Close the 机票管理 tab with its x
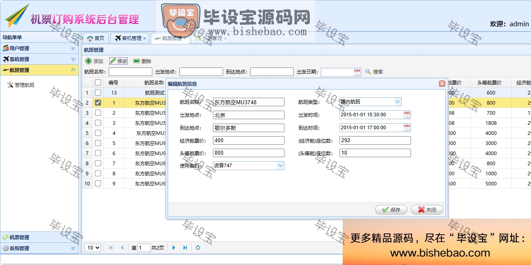 point(225,38)
